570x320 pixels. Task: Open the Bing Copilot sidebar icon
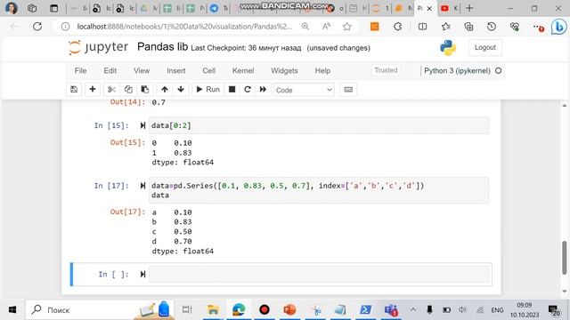pos(558,27)
